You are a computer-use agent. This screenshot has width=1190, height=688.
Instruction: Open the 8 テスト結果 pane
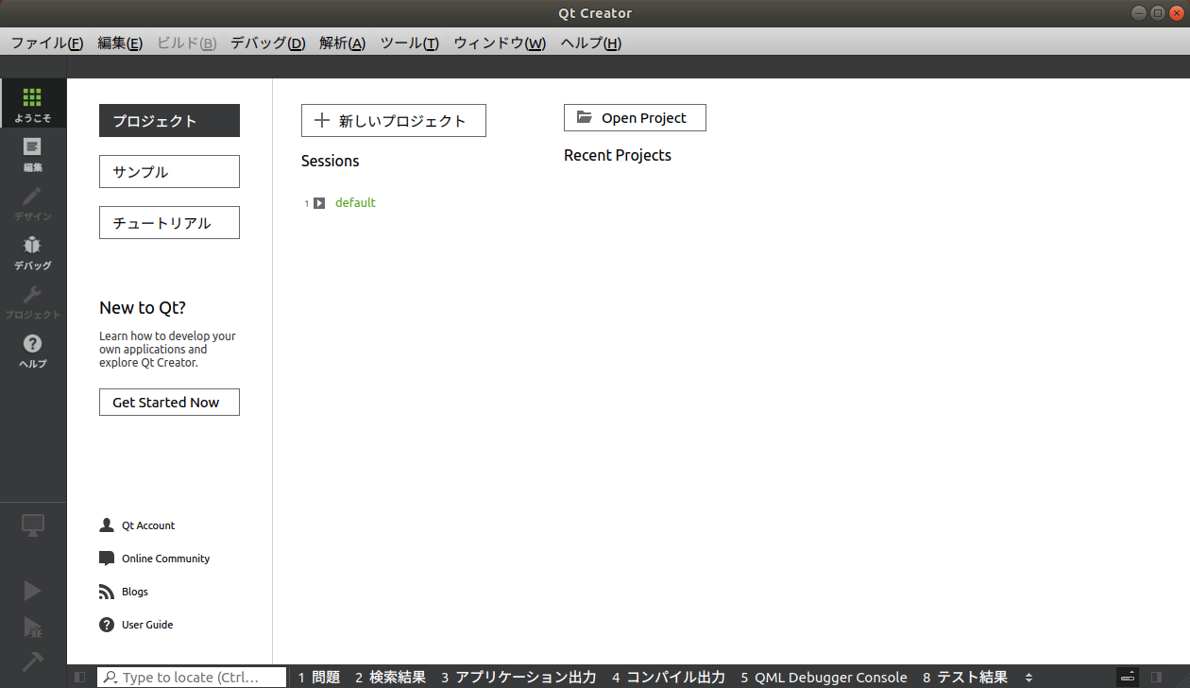[965, 677]
